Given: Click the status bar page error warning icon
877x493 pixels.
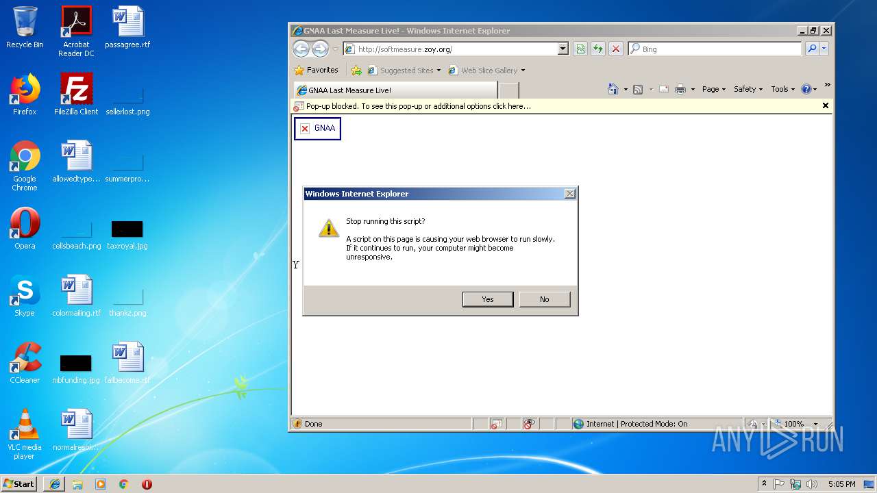Looking at the screenshot, I should (297, 424).
